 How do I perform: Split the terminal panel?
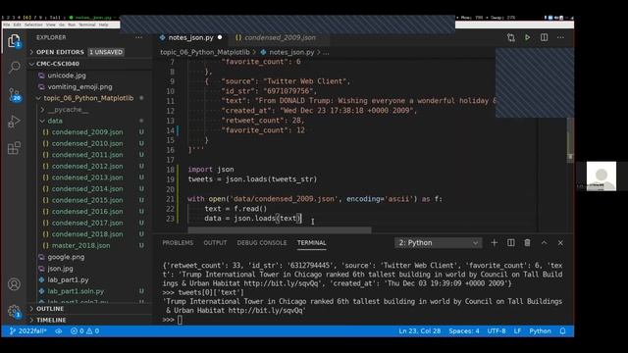pos(510,242)
